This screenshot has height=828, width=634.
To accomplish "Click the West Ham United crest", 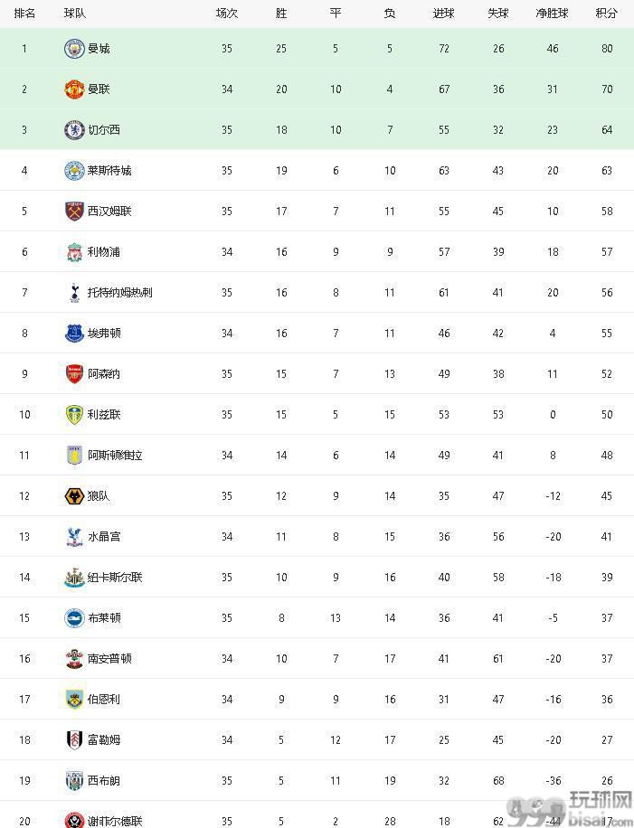I will click(74, 212).
